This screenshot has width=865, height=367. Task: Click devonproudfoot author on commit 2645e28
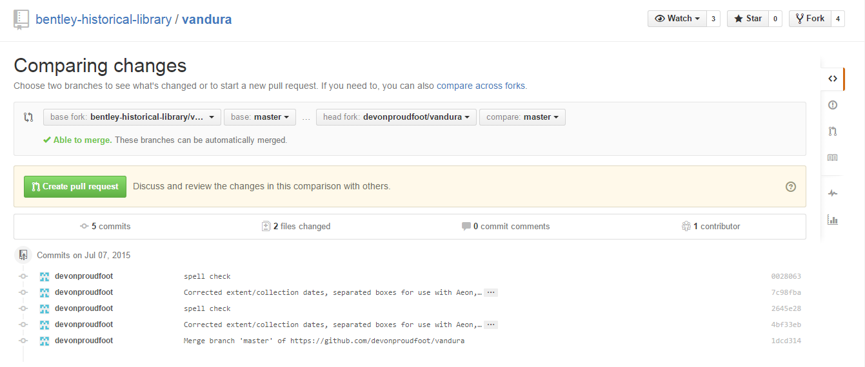pos(84,308)
